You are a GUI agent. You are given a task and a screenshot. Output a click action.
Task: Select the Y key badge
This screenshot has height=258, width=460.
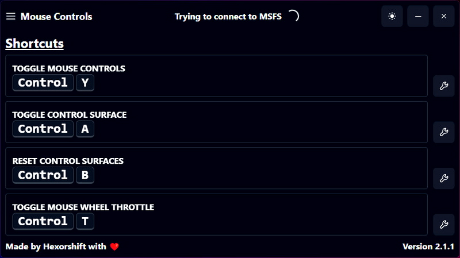(x=85, y=83)
